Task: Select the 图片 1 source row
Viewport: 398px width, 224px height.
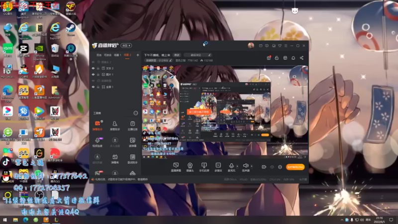Action: [115, 74]
